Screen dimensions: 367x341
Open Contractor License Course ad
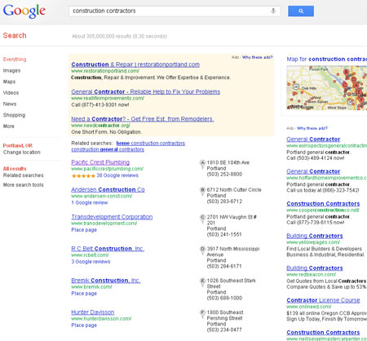pyautogui.click(x=323, y=300)
